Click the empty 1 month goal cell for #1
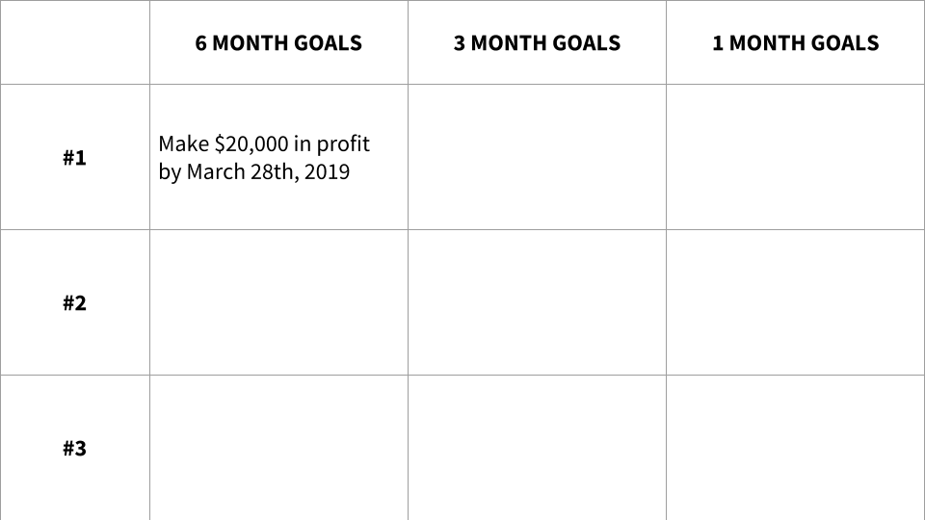This screenshot has height=520, width=925. (x=795, y=157)
